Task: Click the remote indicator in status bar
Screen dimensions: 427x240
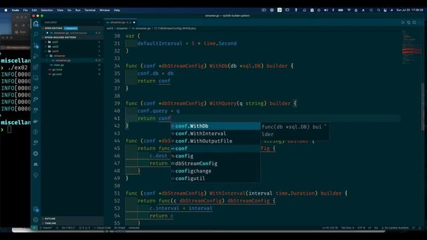Action: point(34,228)
